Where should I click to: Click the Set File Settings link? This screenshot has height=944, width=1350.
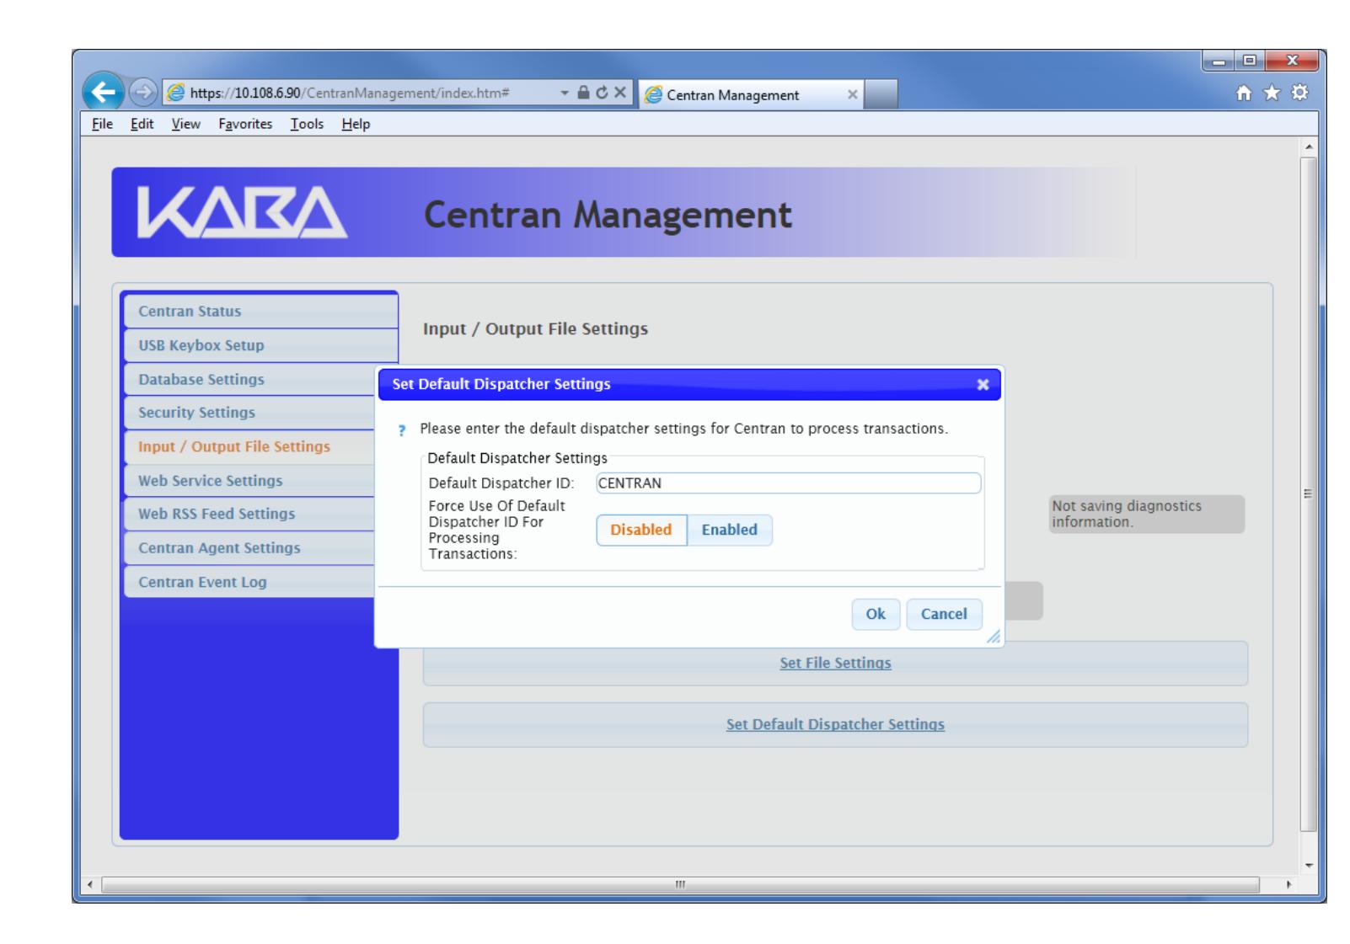coord(835,664)
